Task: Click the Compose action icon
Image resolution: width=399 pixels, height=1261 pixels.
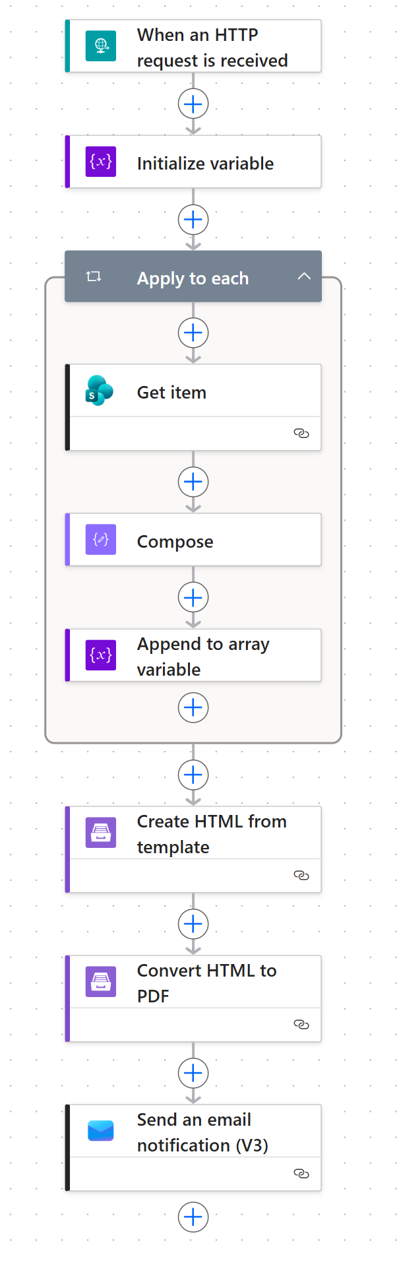Action: click(x=101, y=540)
